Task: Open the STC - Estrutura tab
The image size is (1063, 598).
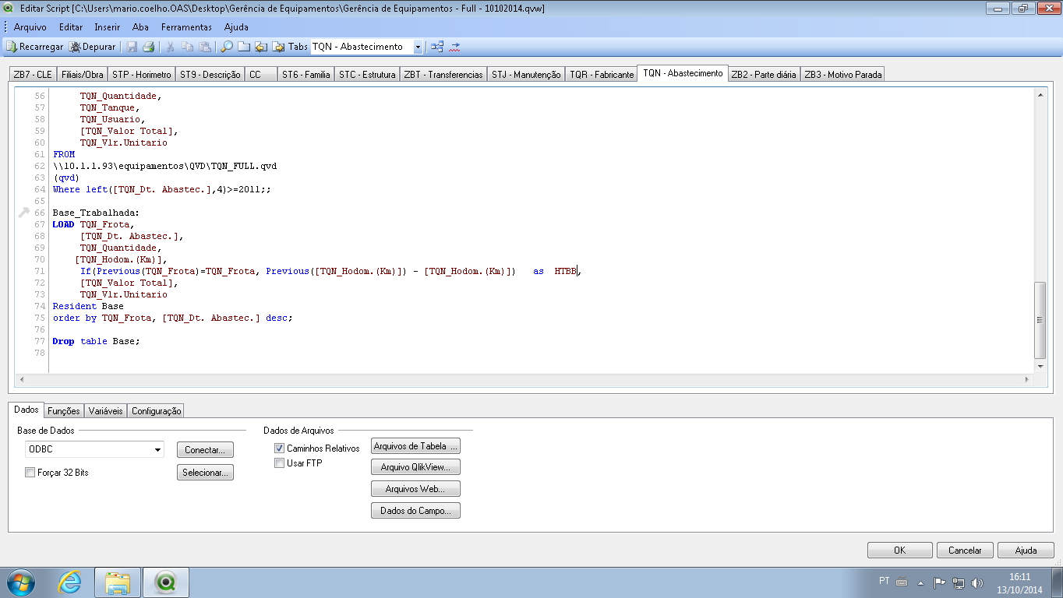Action: [x=367, y=75]
